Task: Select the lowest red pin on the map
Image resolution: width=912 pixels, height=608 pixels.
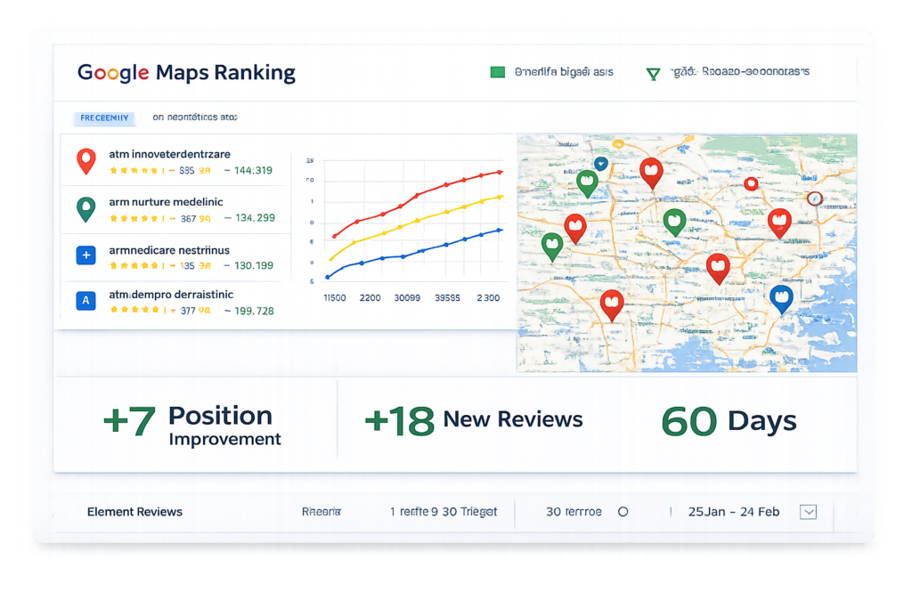Action: click(611, 304)
